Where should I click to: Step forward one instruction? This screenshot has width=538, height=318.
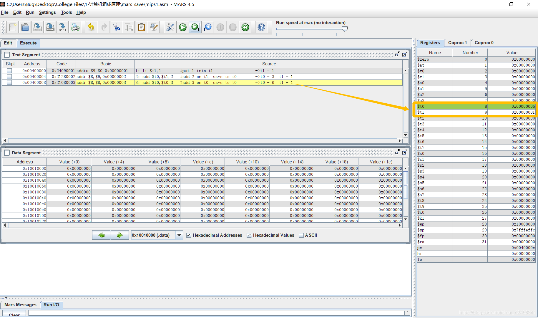coord(195,27)
